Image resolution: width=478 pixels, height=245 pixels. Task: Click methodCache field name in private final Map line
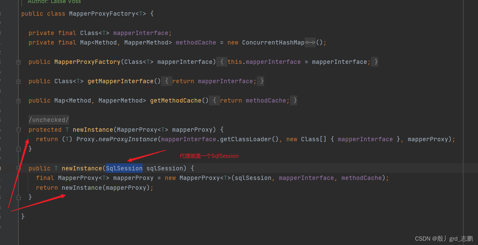pos(196,42)
